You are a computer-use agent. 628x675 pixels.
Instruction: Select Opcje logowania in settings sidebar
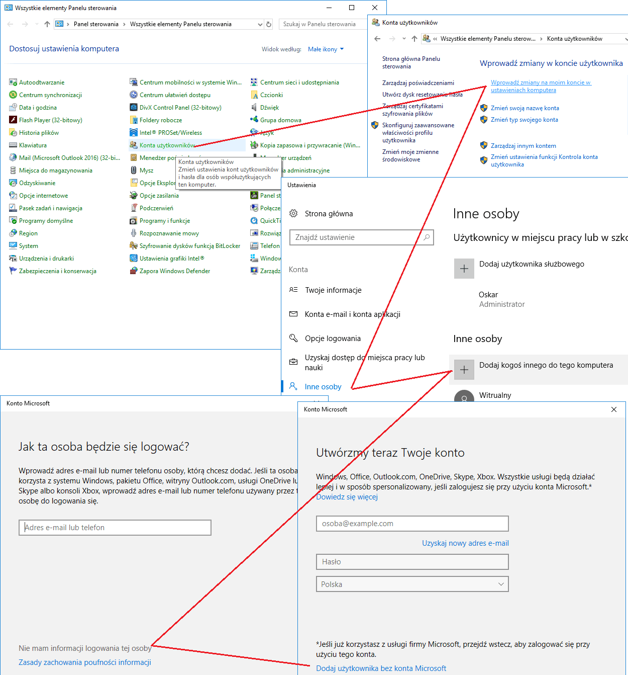point(333,339)
